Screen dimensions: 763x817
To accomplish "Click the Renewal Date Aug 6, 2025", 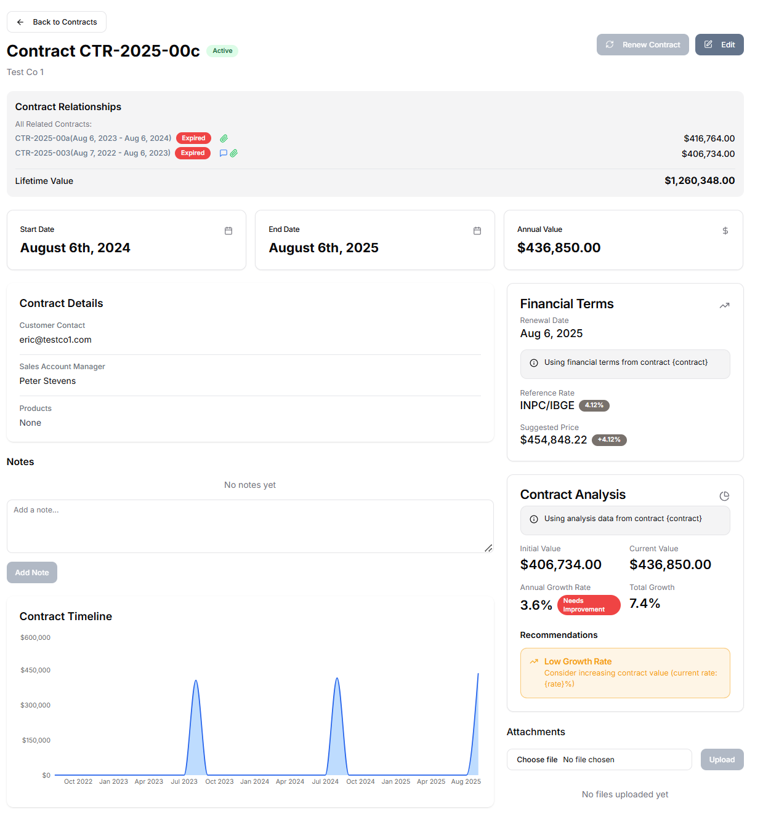I will [x=551, y=333].
